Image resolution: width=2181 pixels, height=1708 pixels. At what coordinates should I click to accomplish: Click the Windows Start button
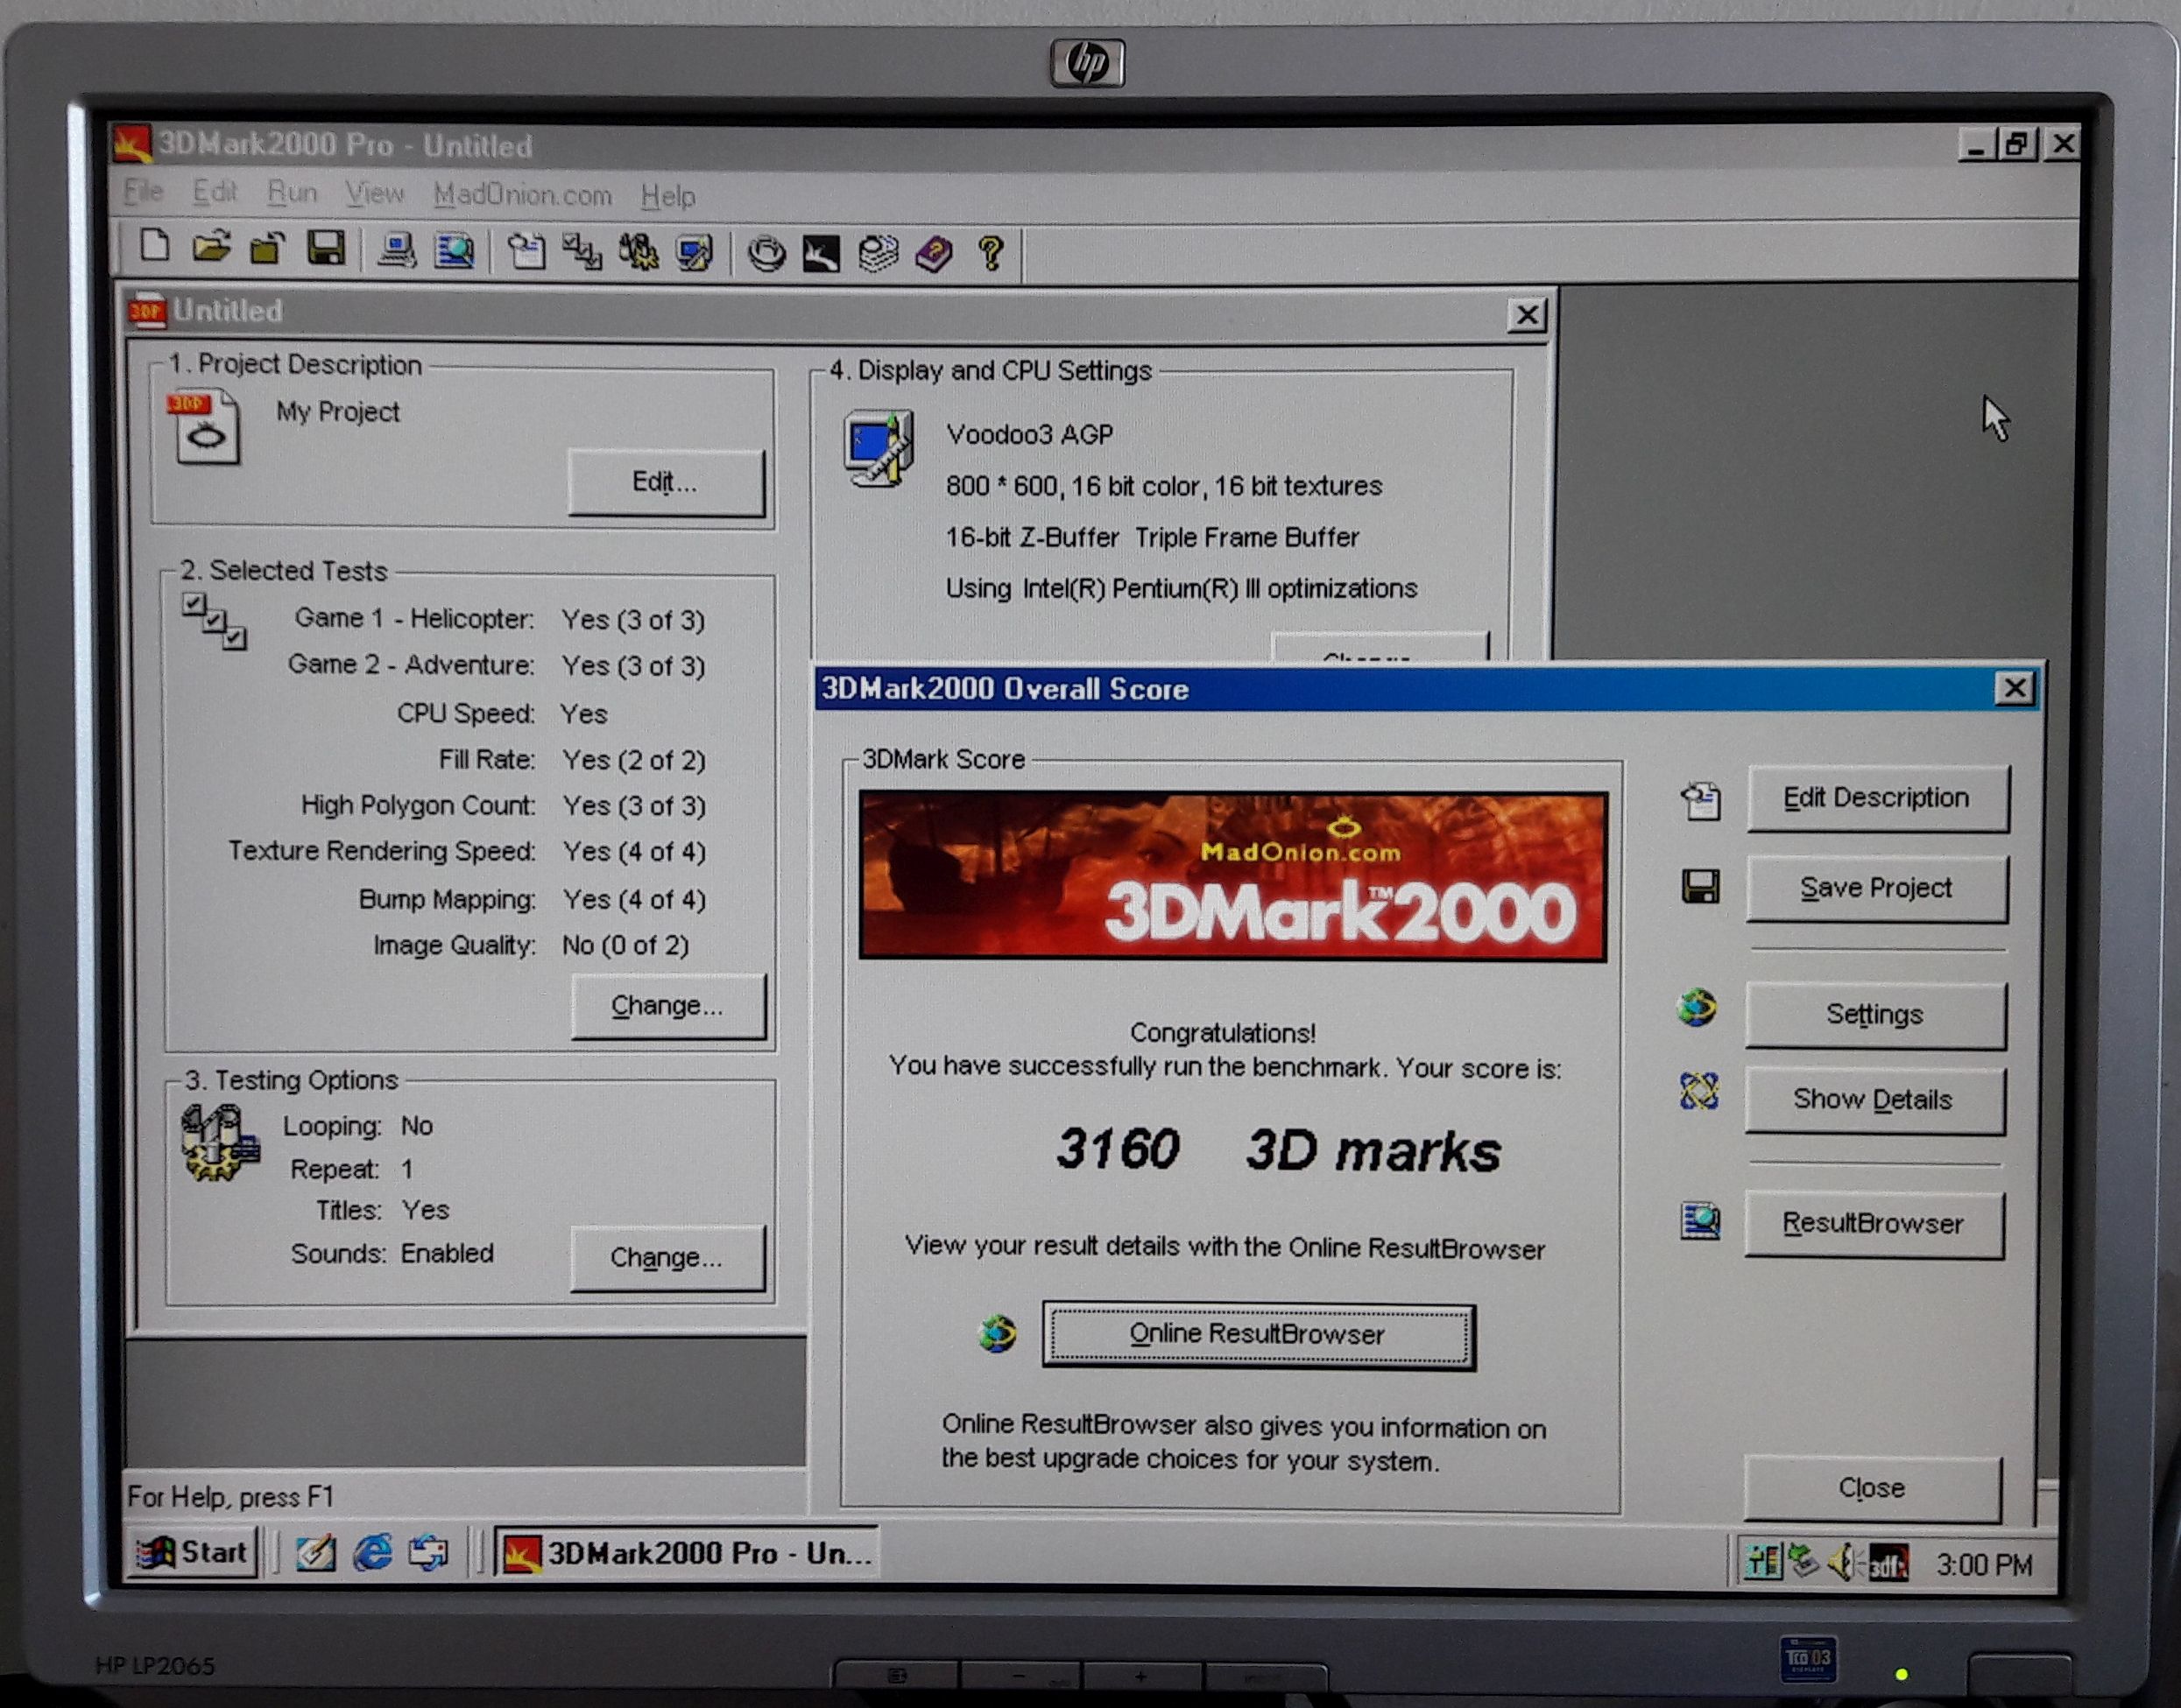pyautogui.click(x=192, y=1552)
